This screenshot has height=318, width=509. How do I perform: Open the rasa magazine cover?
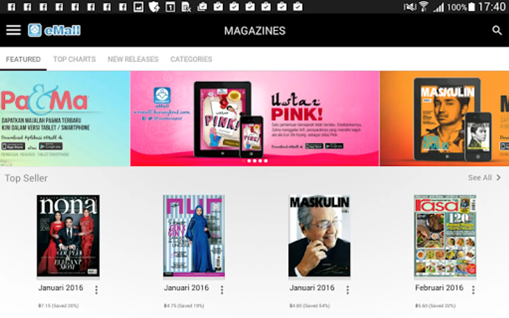click(445, 236)
